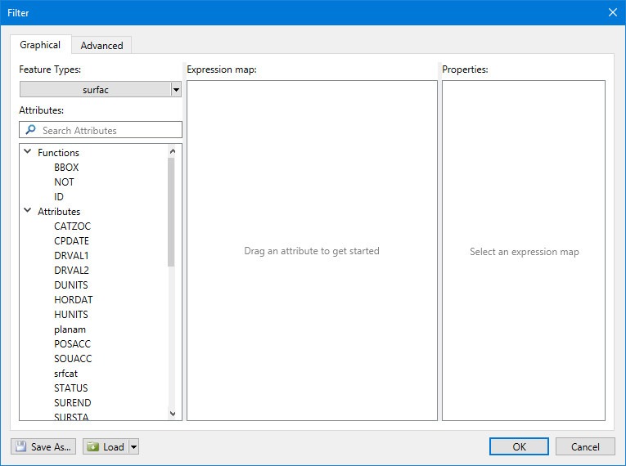
Task: Open the Load button dropdown arrow
Action: tap(134, 446)
